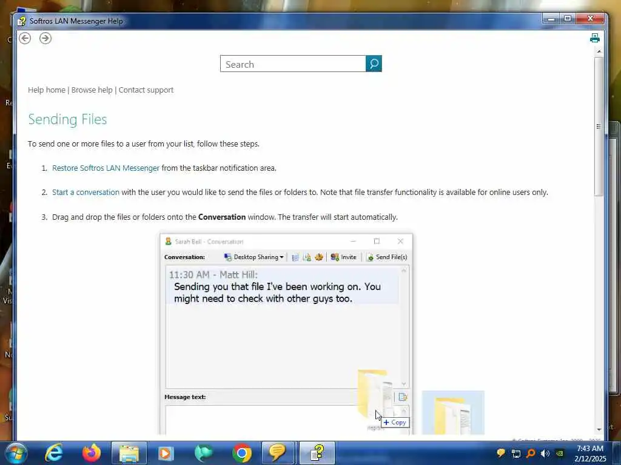Image resolution: width=621 pixels, height=465 pixels.
Task: Go forward using the right arrow icon
Action: [45, 38]
